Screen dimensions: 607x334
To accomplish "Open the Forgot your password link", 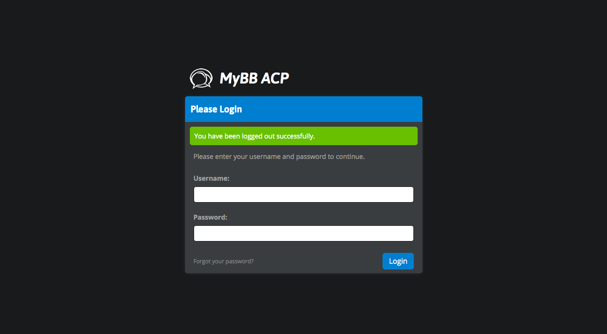I will point(224,261).
